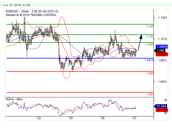This screenshot has height=131, width=172.
Task: Click the green 1.104 resistance label
Action: (150, 26)
